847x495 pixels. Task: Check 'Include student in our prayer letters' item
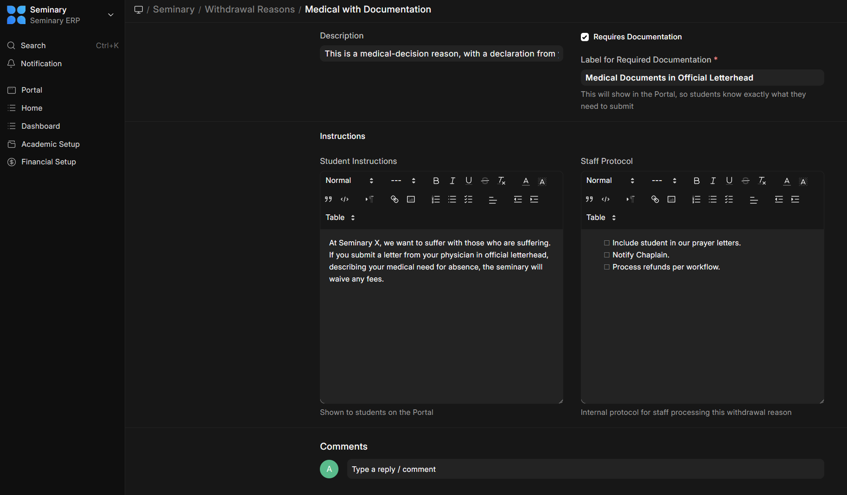point(606,243)
